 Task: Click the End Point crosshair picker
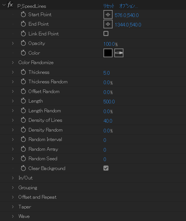coord(108,24)
